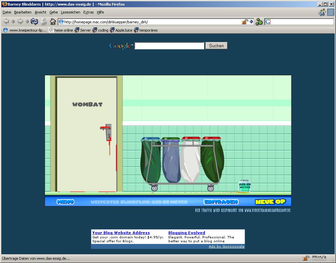Click the puzzle piece extension icon
This screenshot has height=263, width=336.
[322, 12]
